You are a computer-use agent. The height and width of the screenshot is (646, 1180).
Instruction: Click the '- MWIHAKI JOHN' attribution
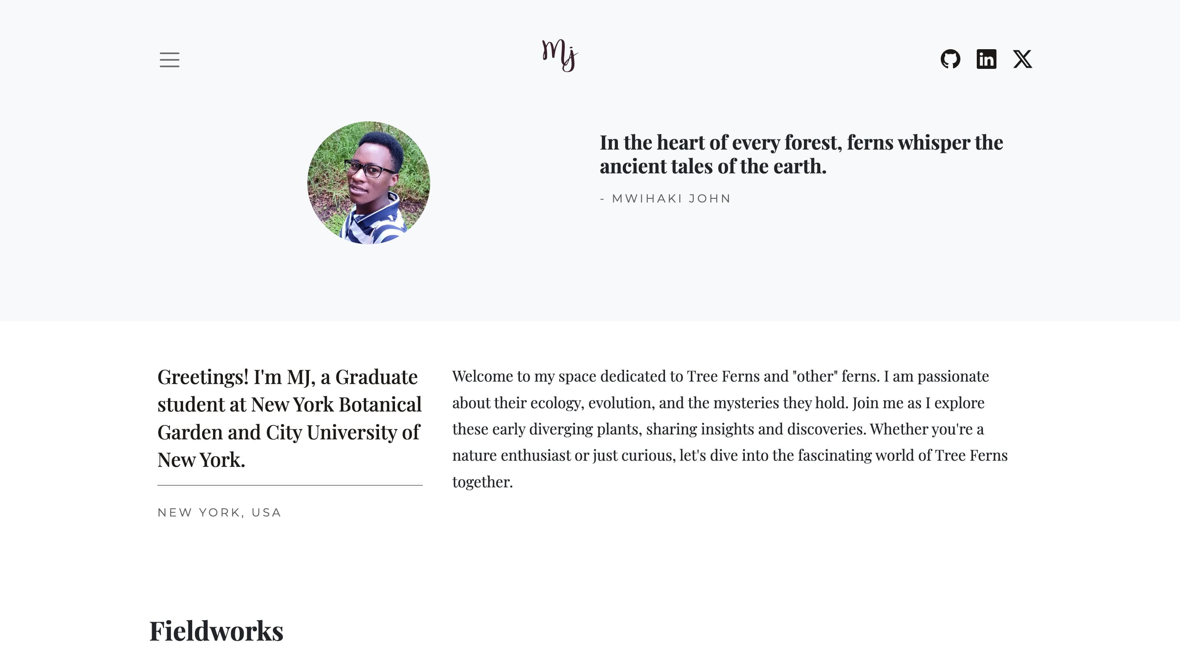[x=665, y=198]
